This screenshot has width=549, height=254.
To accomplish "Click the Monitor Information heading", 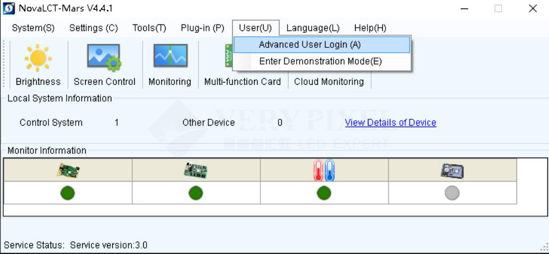I will point(47,151).
